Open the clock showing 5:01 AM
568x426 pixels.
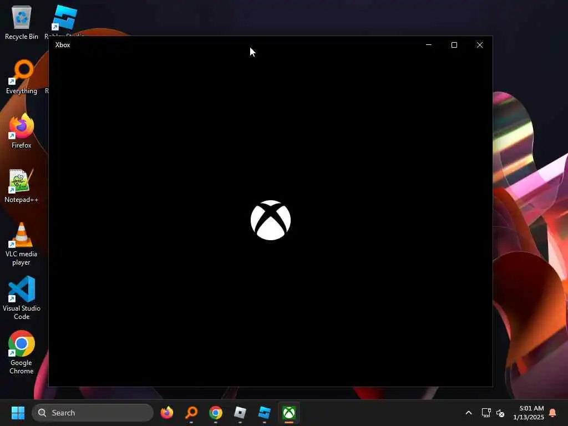528,413
